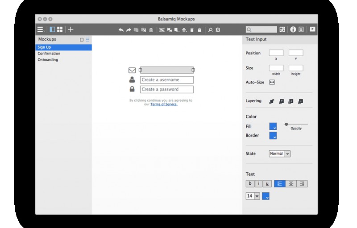Click the Create a password field
Screen dimensions: 357x228
[167, 89]
